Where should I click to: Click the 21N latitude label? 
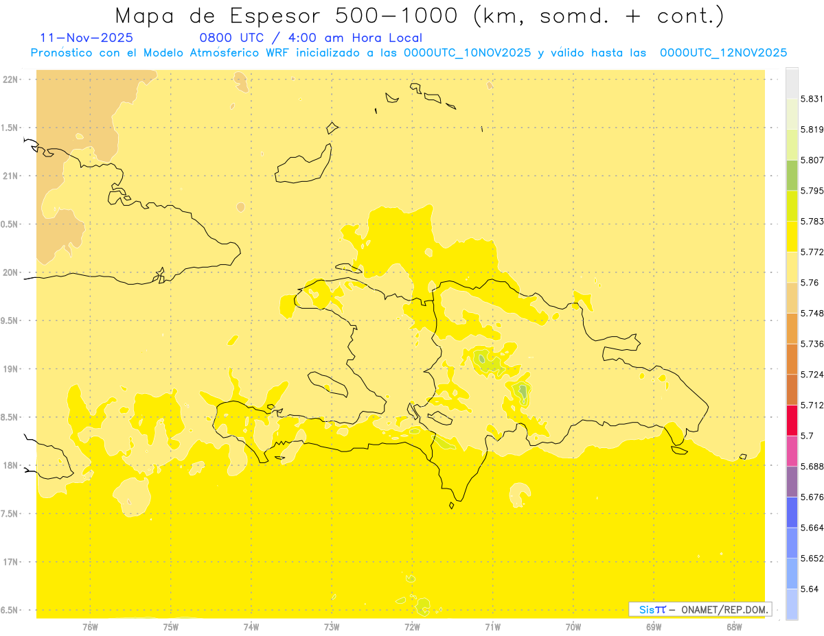(x=10, y=176)
